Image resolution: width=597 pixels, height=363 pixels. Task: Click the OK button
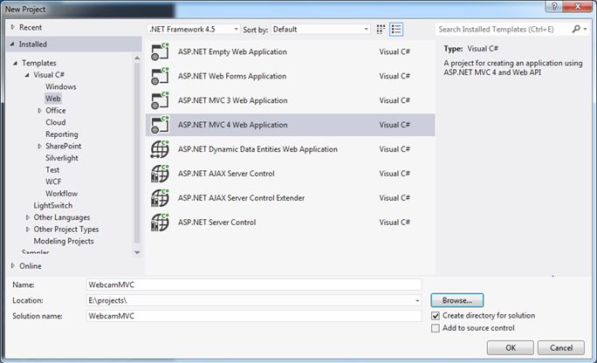tap(511, 348)
